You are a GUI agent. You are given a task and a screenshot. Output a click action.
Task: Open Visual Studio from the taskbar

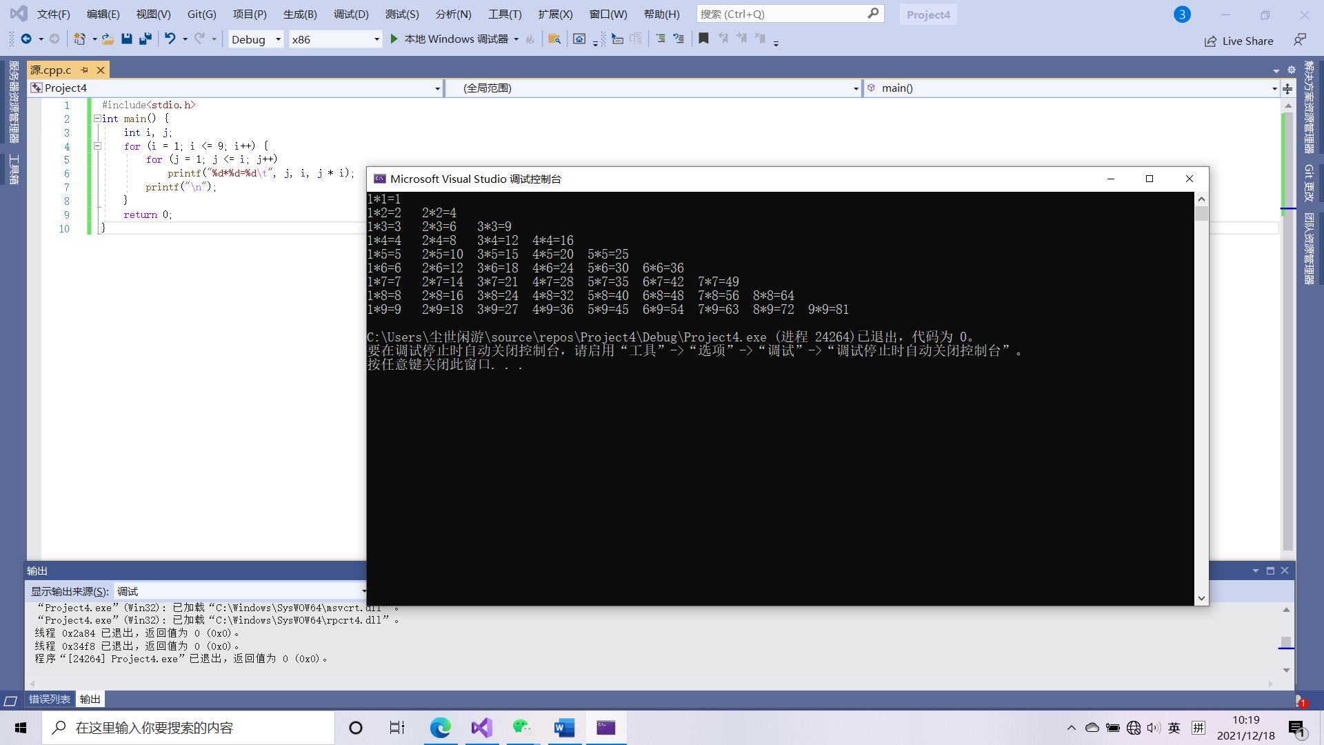point(482,728)
